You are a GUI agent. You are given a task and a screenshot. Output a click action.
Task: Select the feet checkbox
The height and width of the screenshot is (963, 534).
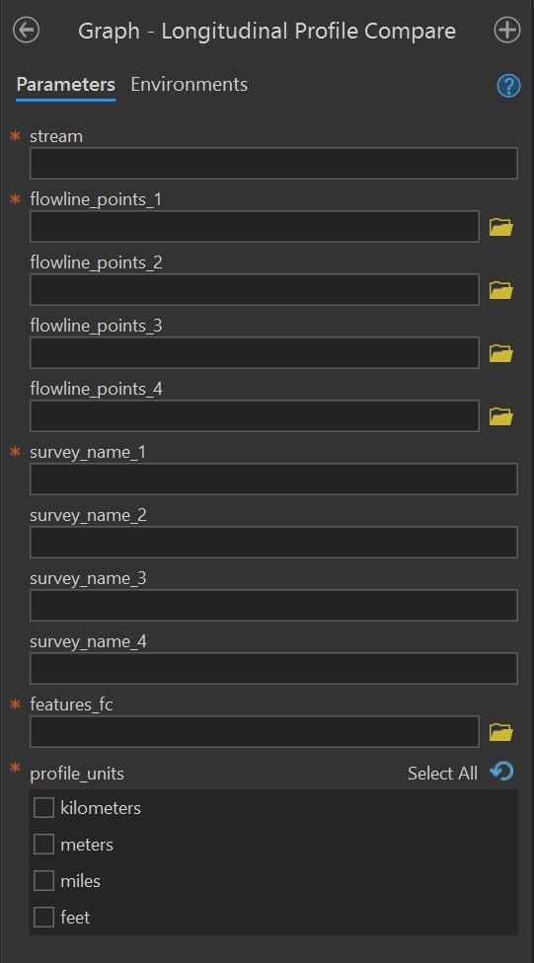(x=43, y=918)
